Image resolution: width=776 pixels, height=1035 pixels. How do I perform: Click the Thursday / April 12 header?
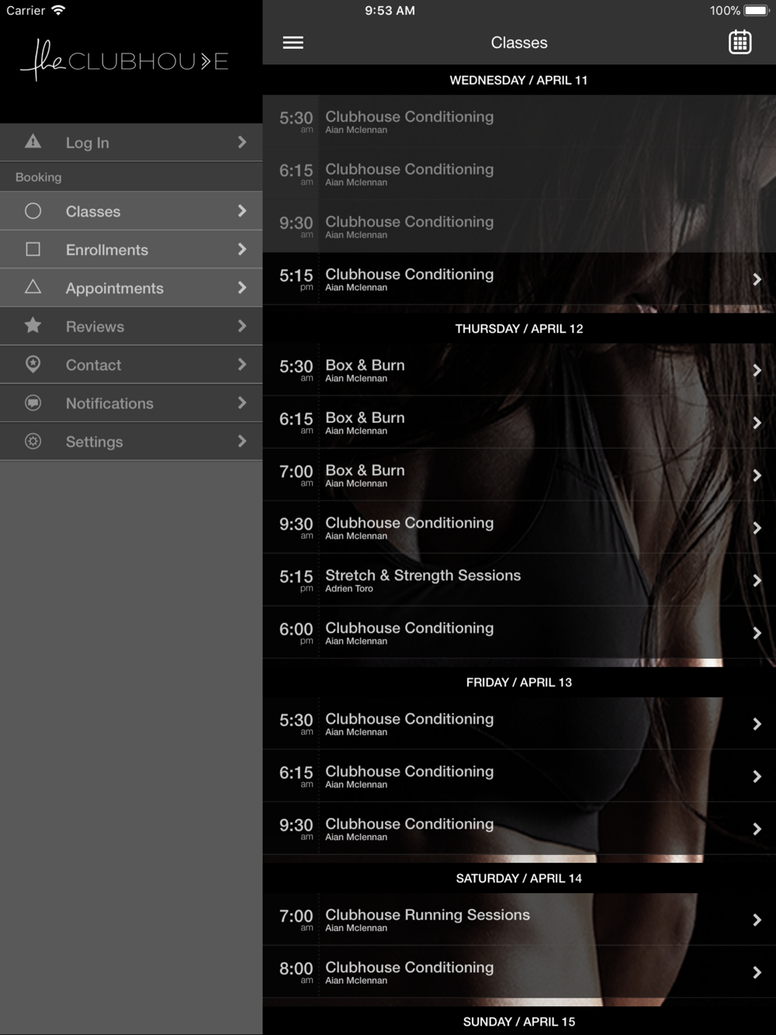[519, 328]
